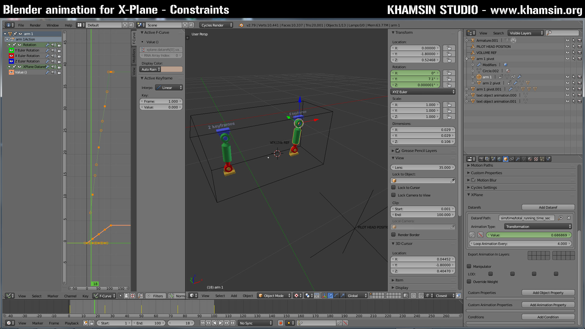
Task: Click the Add Dataref button
Action: pyautogui.click(x=548, y=207)
